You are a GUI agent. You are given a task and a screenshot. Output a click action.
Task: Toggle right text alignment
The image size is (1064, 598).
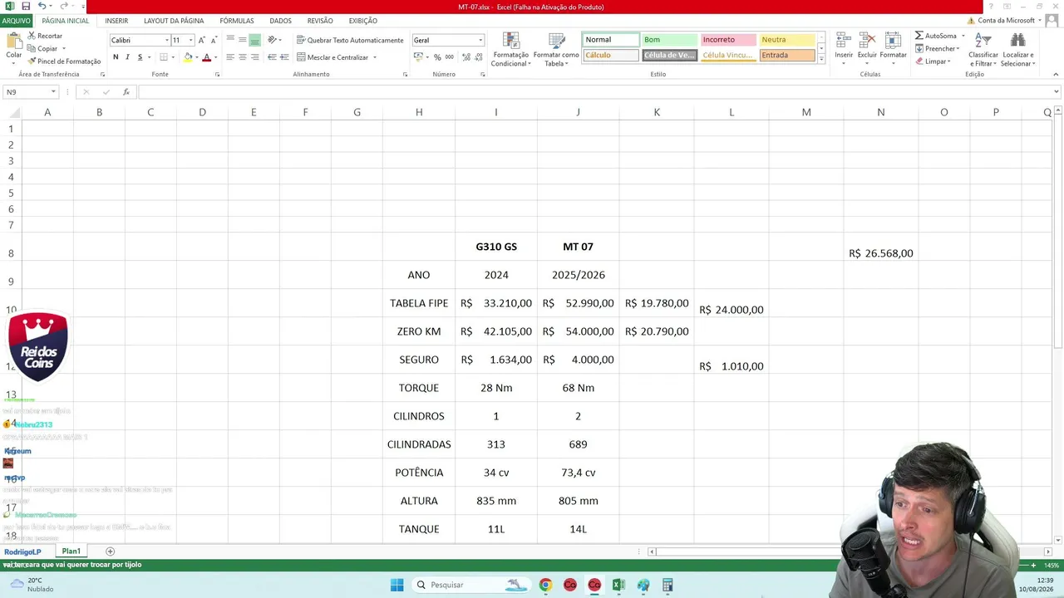click(x=255, y=57)
